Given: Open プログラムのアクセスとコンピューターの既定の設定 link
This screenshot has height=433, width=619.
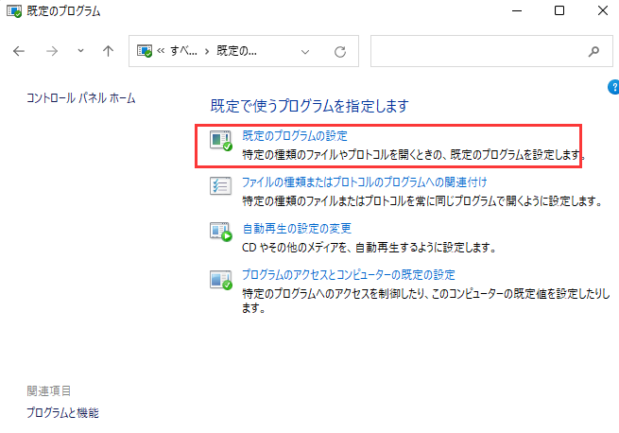Looking at the screenshot, I should pyautogui.click(x=348, y=274).
